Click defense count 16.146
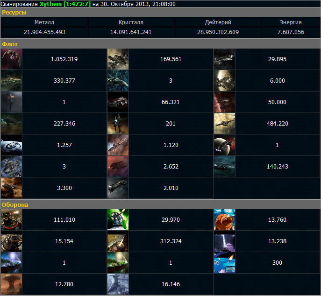The height and width of the screenshot is (296, 321). pos(171,284)
